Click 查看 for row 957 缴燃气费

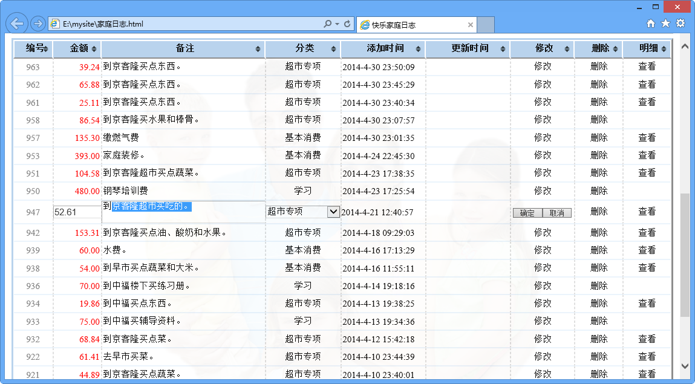point(647,138)
